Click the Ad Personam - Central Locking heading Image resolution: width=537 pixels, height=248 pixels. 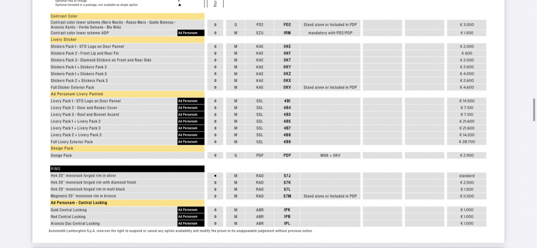click(127, 203)
